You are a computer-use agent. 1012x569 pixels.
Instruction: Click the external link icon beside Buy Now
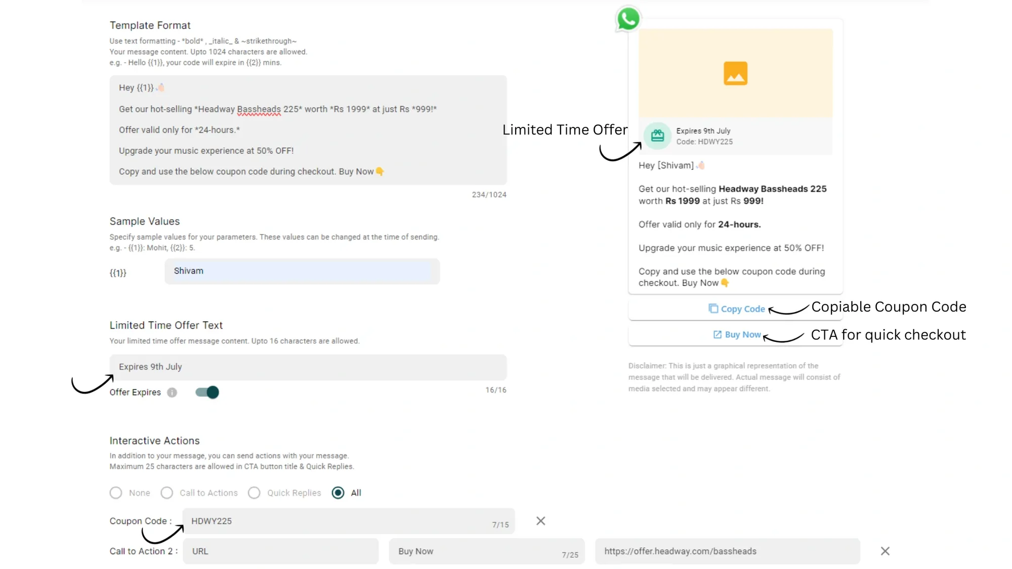pos(717,334)
